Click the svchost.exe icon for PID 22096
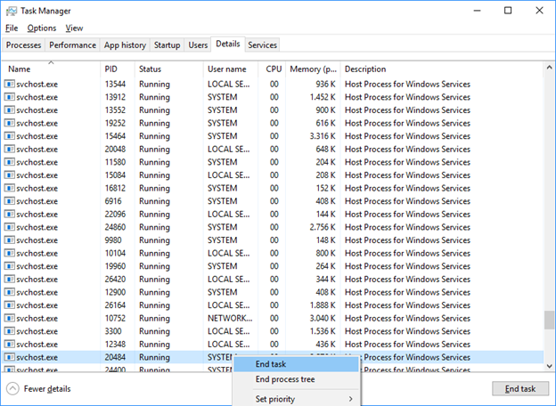Screen dimensions: 556x406 (x=9, y=214)
